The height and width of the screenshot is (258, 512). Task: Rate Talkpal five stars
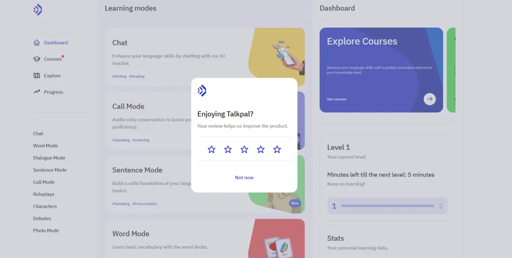[277, 149]
